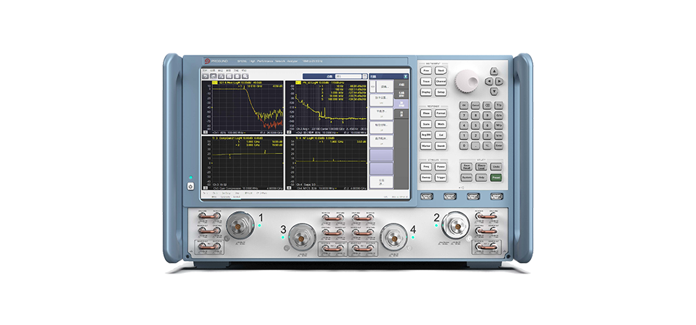Select the S21 filter trace window

(x=242, y=106)
